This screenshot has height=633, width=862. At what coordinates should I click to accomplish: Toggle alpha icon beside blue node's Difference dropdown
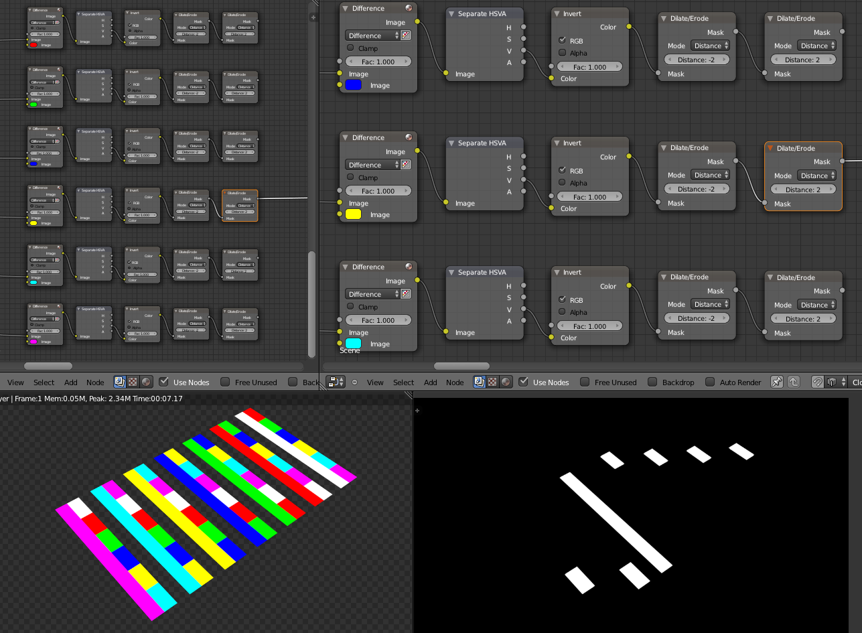(x=406, y=36)
